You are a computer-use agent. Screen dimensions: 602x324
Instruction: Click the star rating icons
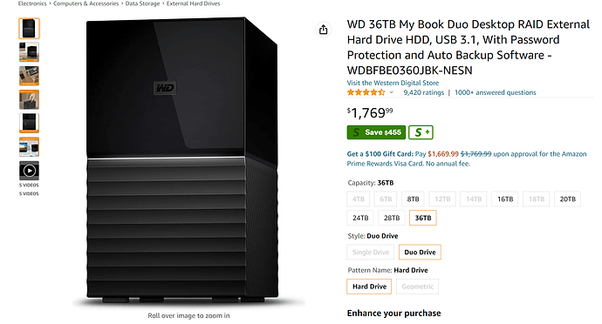[x=366, y=92]
